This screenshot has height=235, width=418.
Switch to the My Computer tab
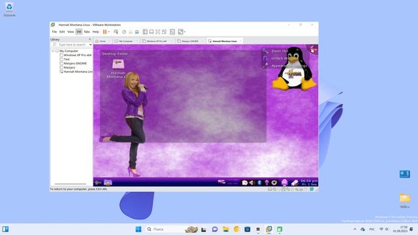pos(125,41)
